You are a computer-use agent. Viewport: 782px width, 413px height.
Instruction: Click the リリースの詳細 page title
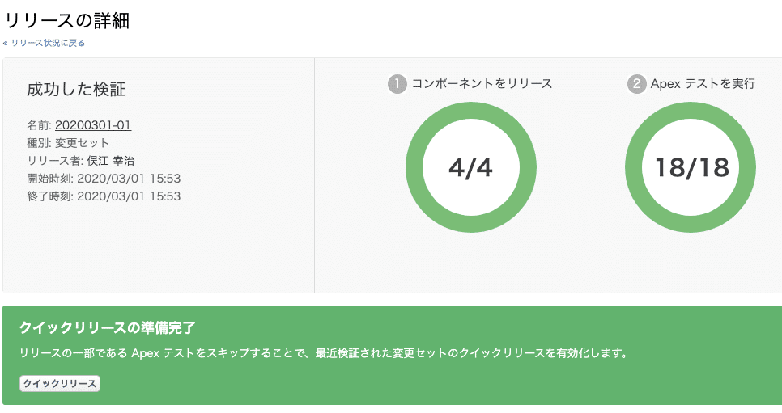click(67, 21)
